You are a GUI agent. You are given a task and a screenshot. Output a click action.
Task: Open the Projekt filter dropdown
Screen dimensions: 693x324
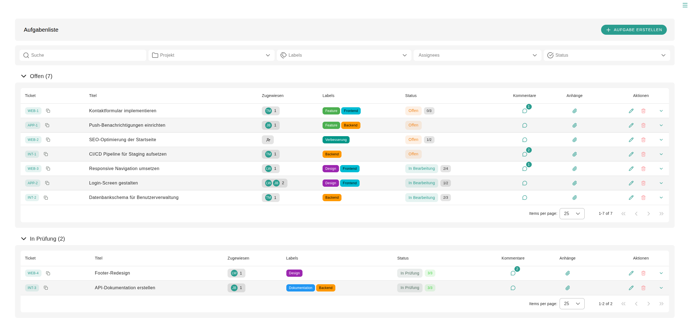tap(211, 55)
